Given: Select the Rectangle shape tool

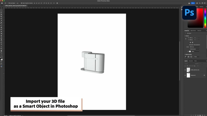Looking at the screenshot, I should point(1,49).
